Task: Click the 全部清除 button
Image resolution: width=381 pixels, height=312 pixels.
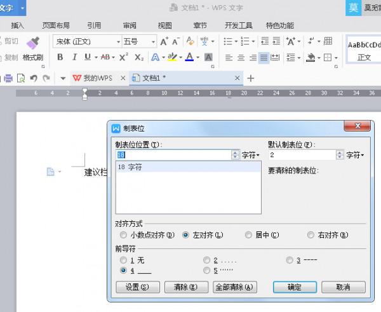Action: (235, 287)
